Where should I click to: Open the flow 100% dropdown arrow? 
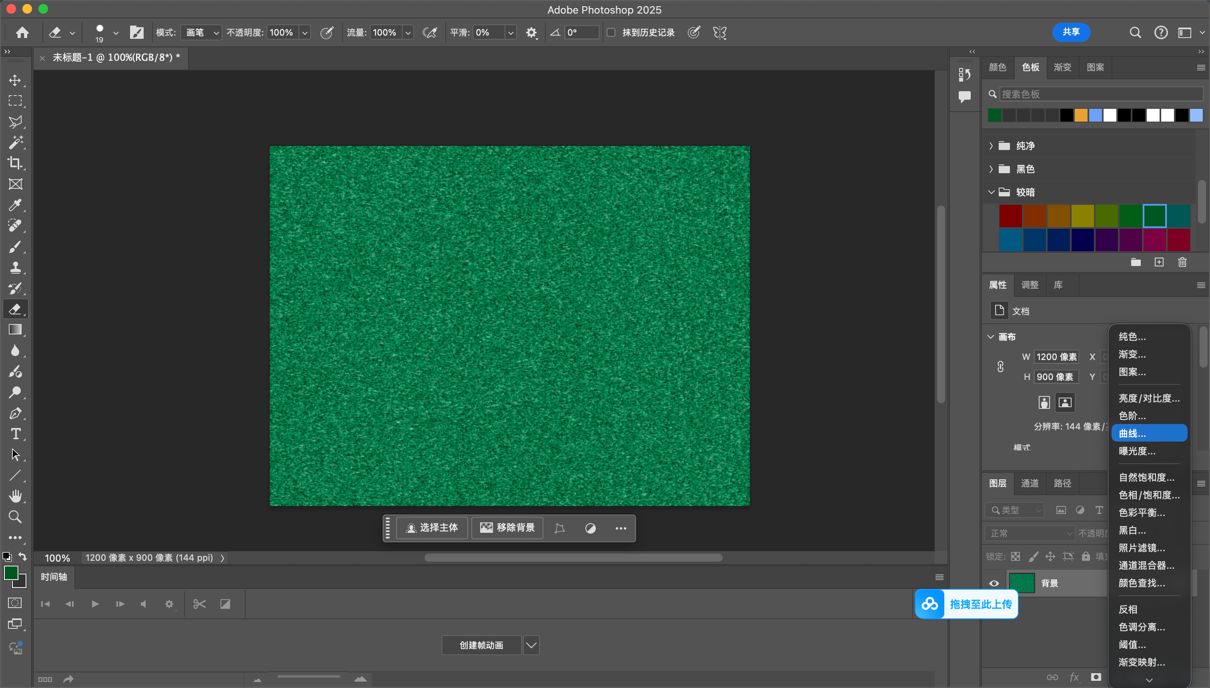(408, 33)
